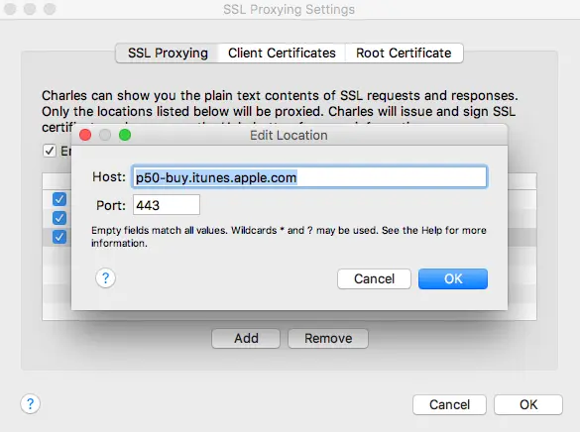Open the Client Certificates tab
Screen dimensions: 580x432
pyautogui.click(x=282, y=54)
